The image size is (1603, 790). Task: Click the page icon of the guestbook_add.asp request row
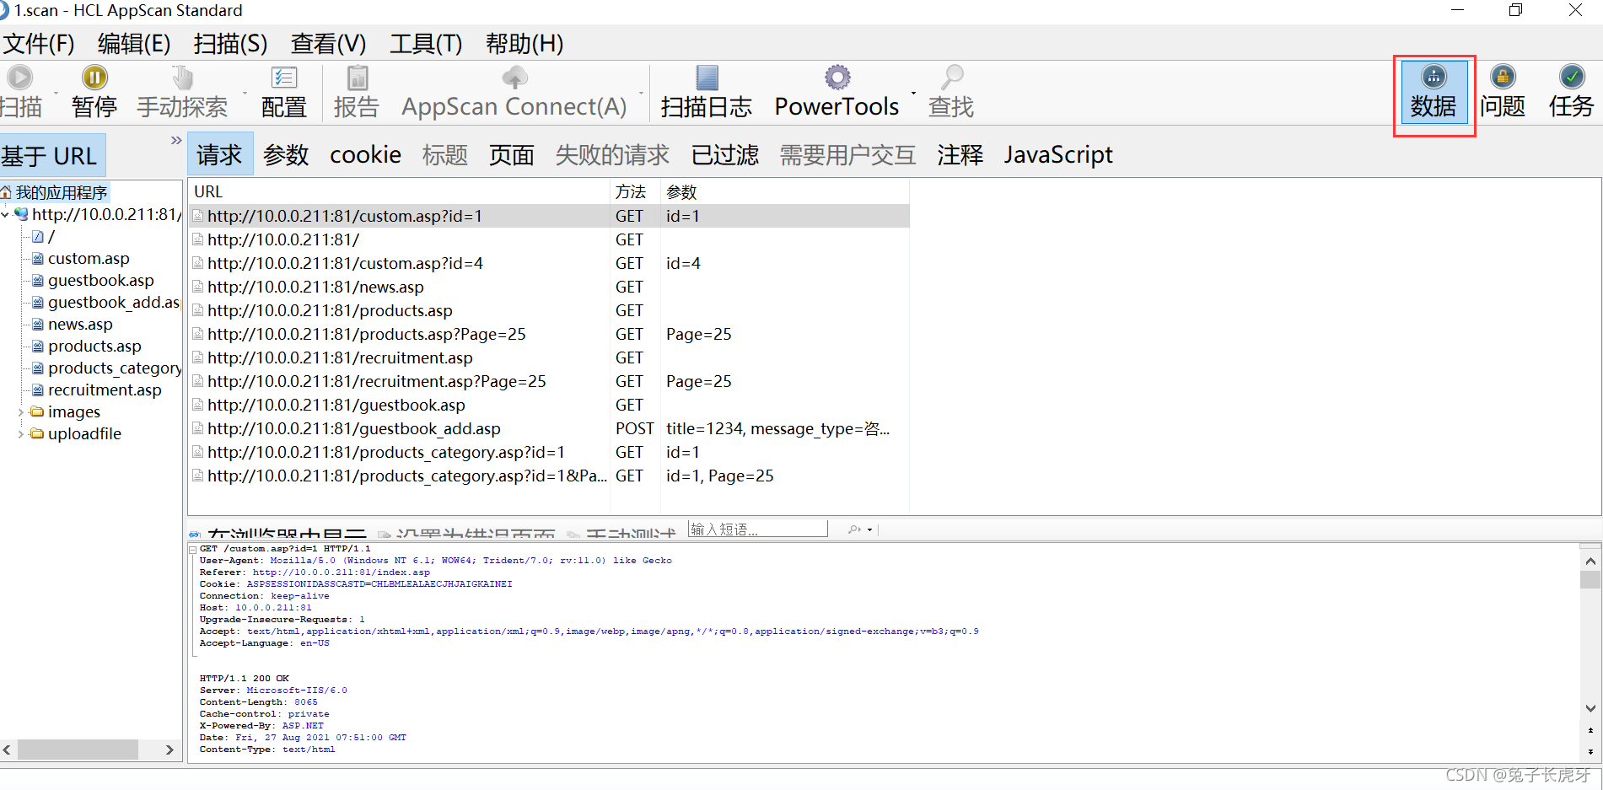point(197,428)
